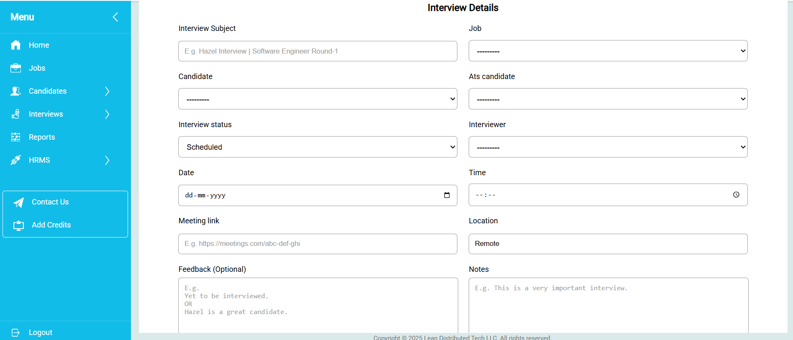The height and width of the screenshot is (340, 793).
Task: Click the Location field showing Remote
Action: point(608,244)
